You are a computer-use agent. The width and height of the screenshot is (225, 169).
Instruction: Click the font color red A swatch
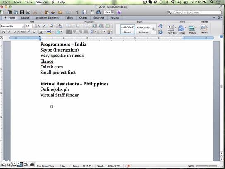pos(41,32)
